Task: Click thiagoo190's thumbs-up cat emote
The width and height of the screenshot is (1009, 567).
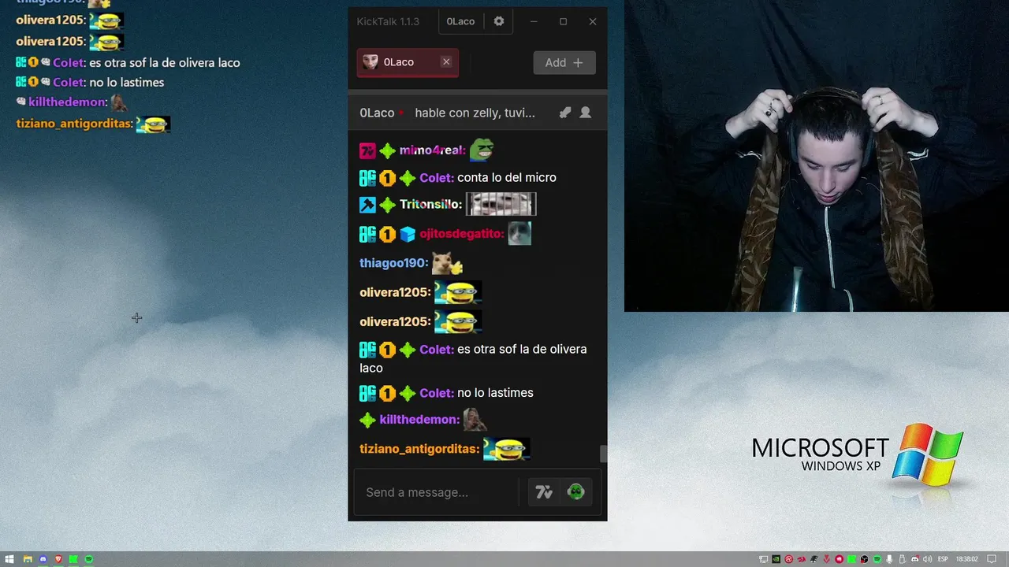Action: (x=447, y=263)
